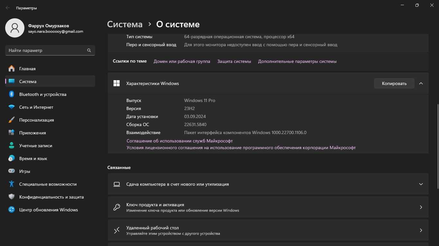Click the version value 23H2
This screenshot has height=246, width=439.
pos(189,108)
